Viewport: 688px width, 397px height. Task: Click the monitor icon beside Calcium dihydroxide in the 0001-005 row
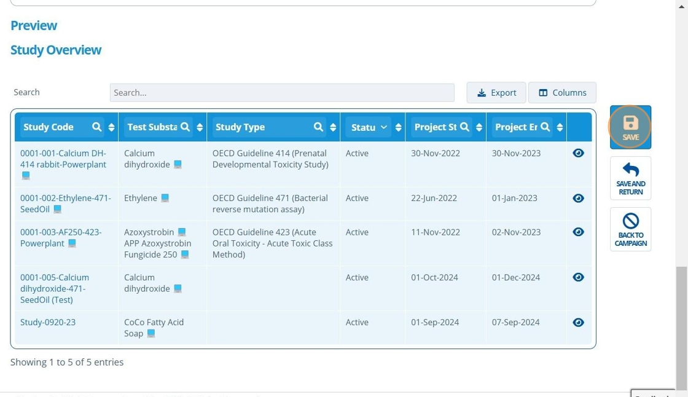(178, 288)
